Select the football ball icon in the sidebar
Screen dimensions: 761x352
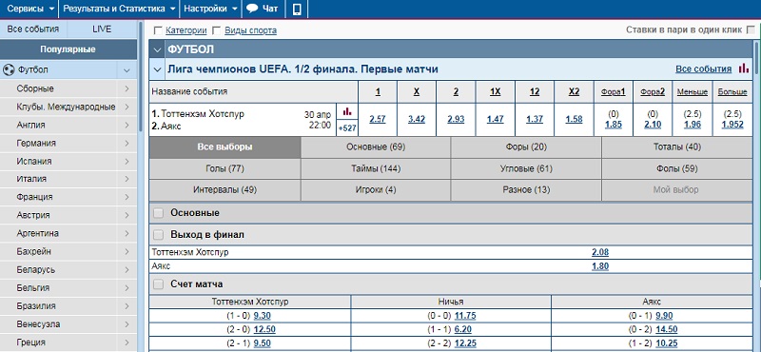tap(8, 69)
